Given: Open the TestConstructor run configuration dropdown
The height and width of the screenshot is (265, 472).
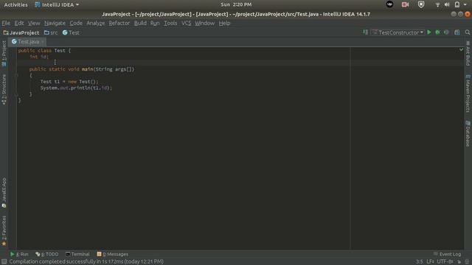Looking at the screenshot, I should 398,32.
